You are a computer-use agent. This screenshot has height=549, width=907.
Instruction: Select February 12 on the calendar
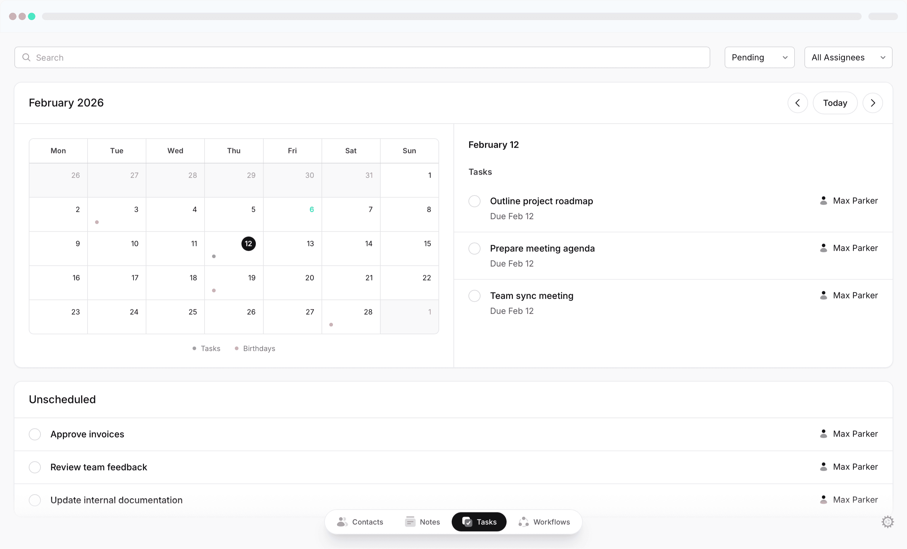[x=248, y=243]
